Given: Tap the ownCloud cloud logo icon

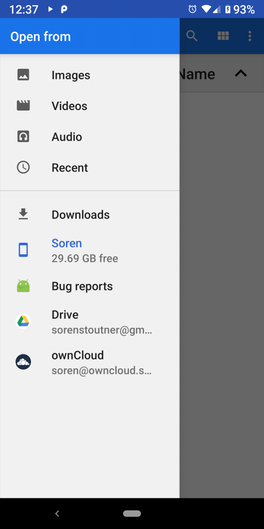Looking at the screenshot, I should [23, 362].
